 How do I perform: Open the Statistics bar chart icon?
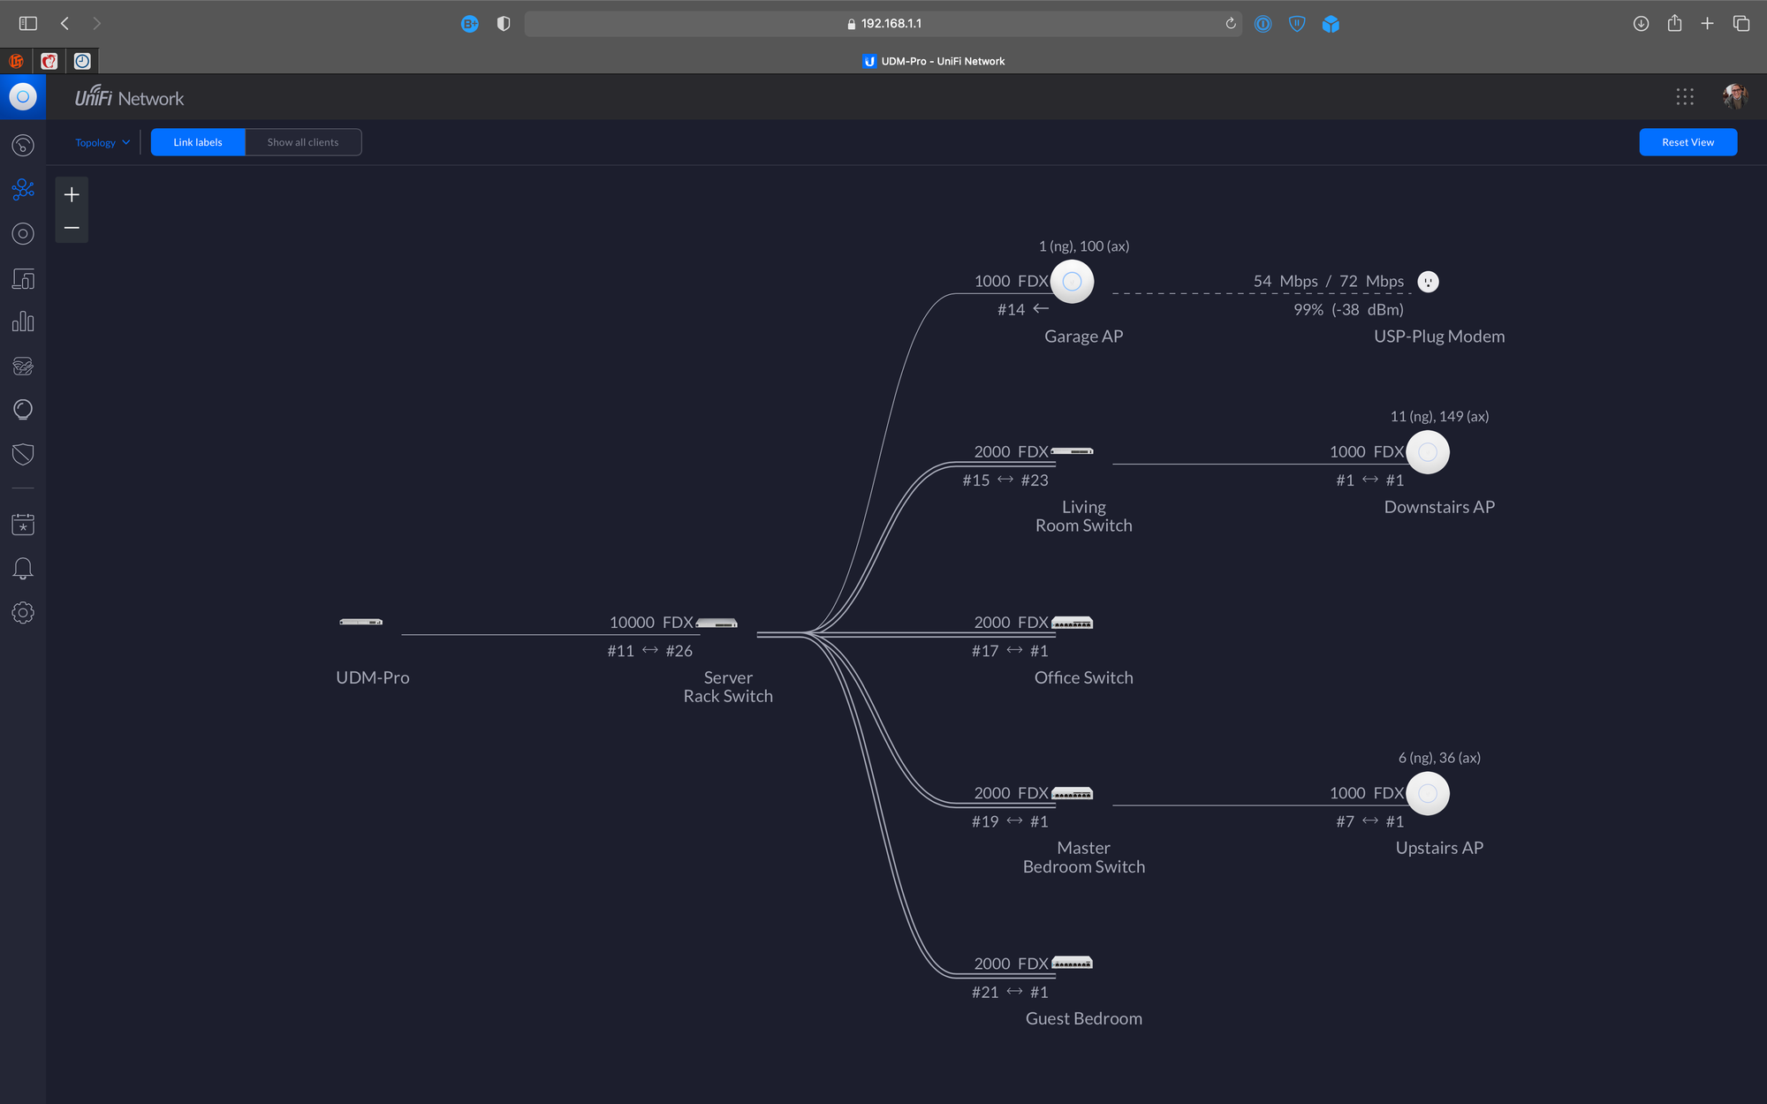(x=23, y=321)
